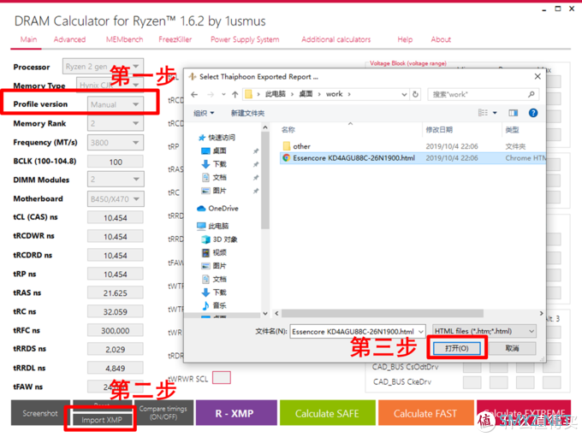
Task: Click the Import XMP button
Action: (102, 420)
